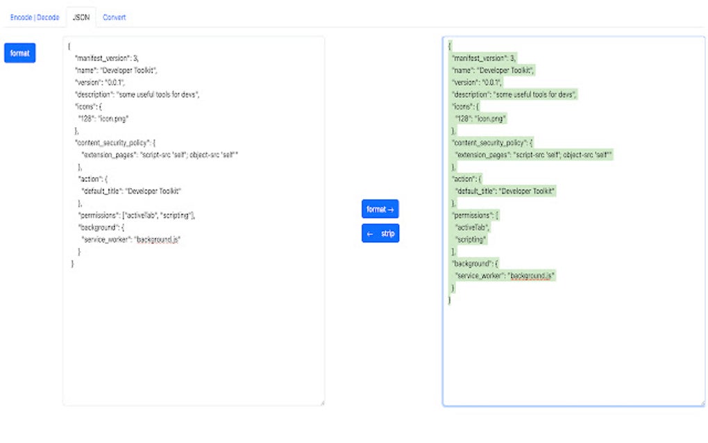Switch to the Encode | Decode tab

[34, 17]
